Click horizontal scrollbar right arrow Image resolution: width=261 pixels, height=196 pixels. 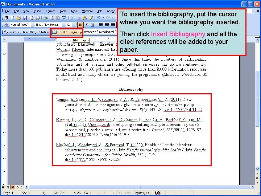tap(253, 187)
